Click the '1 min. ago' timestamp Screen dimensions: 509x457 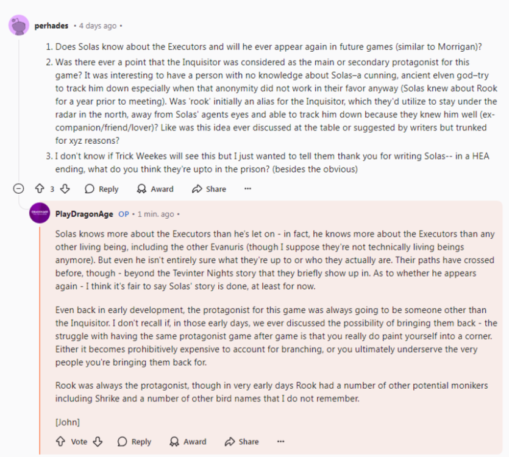[155, 214]
